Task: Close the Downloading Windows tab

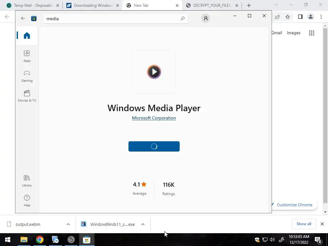Action: click(x=118, y=5)
